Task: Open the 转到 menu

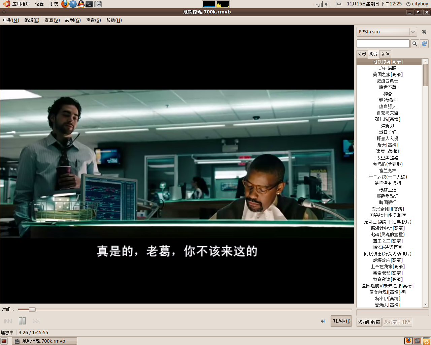Action: [73, 20]
